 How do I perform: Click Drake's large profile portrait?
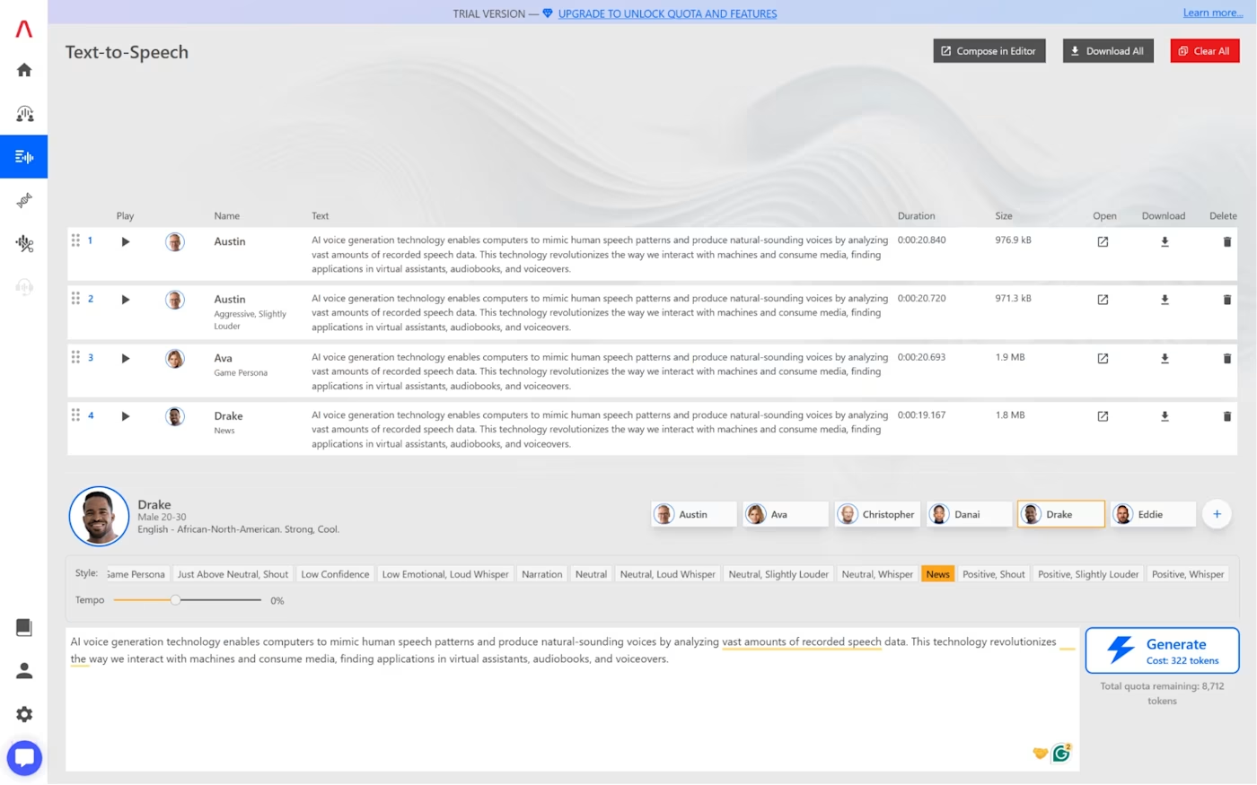click(99, 517)
